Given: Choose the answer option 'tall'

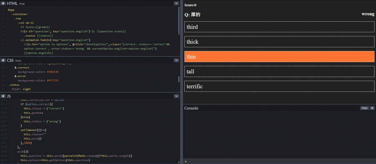Looking at the screenshot, I should [x=279, y=72].
